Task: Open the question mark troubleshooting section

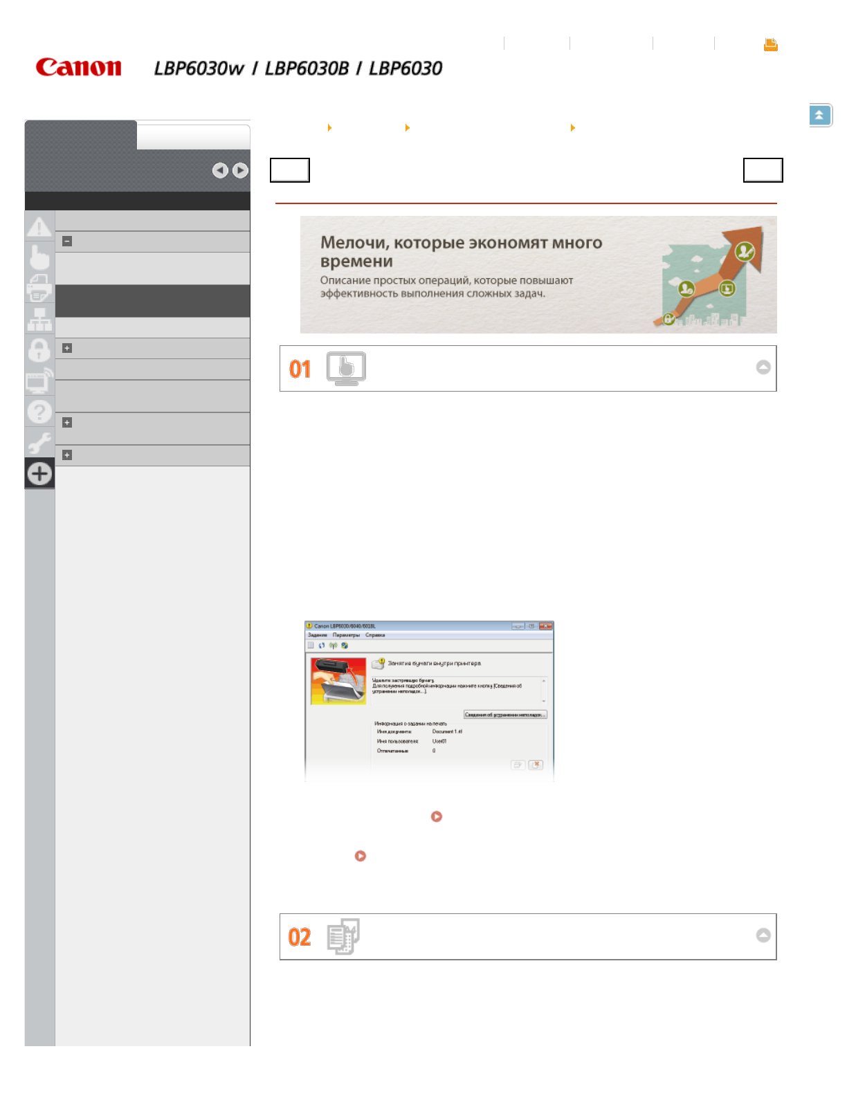Action: tap(39, 412)
